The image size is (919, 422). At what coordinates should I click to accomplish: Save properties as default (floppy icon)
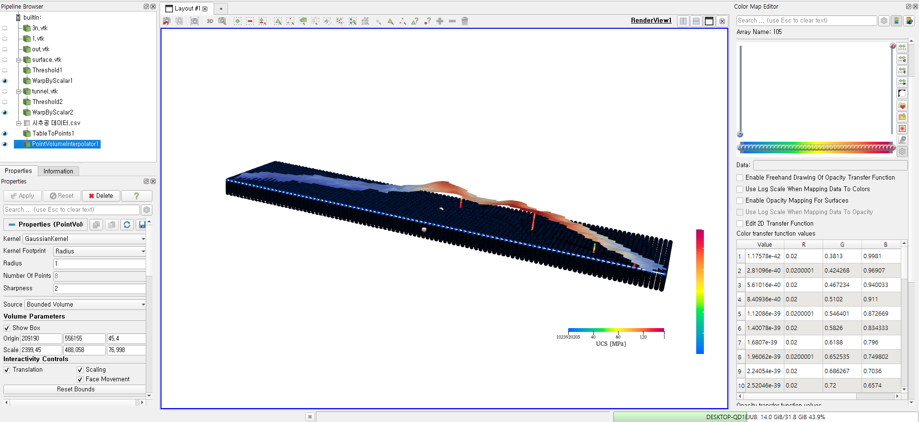click(142, 225)
